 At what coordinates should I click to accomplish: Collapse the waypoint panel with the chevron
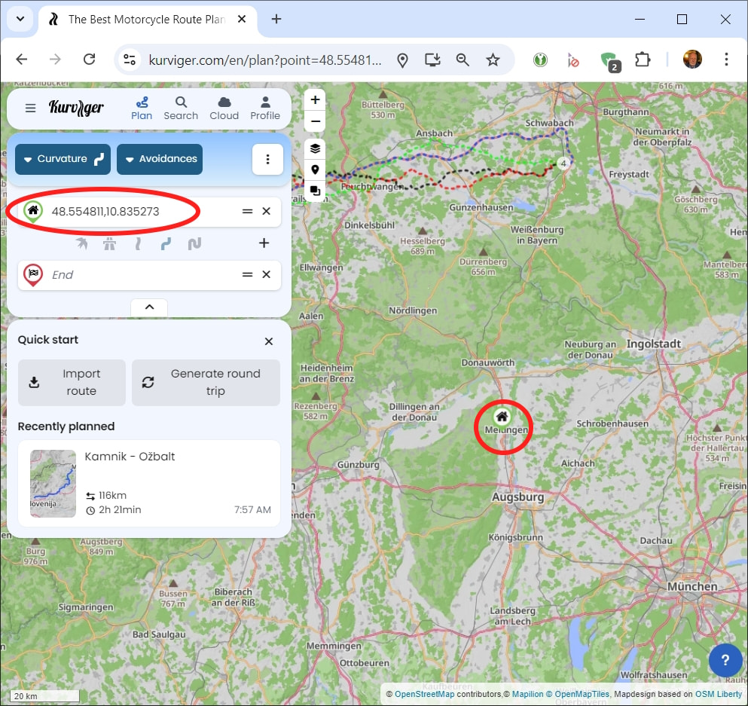149,307
